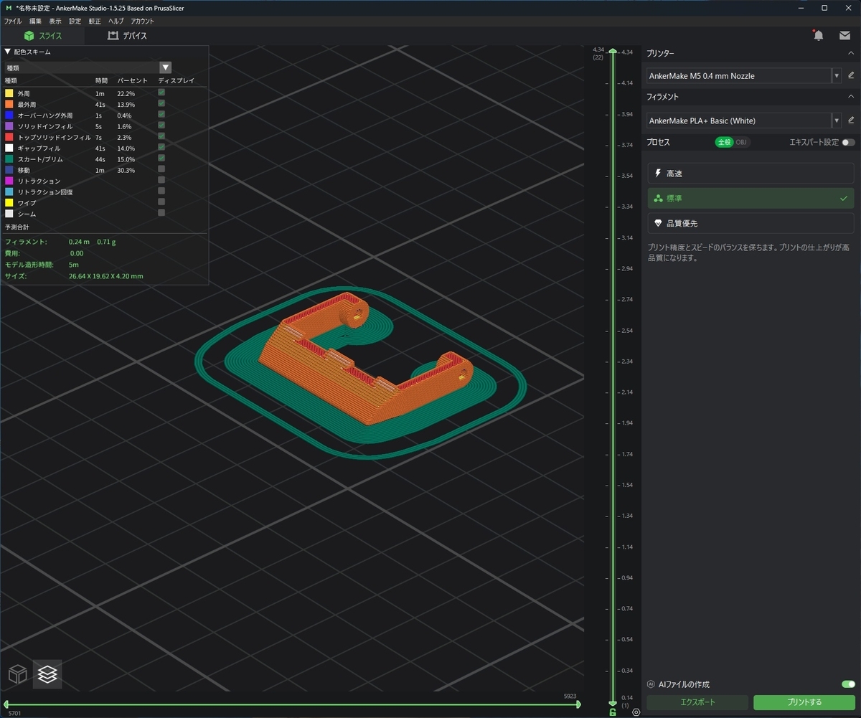This screenshot has width=861, height=718.
Task: Switch to the スライス tab
Action: (42, 35)
